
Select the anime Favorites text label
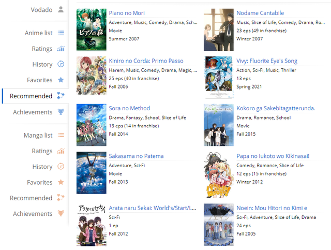[x=40, y=80]
